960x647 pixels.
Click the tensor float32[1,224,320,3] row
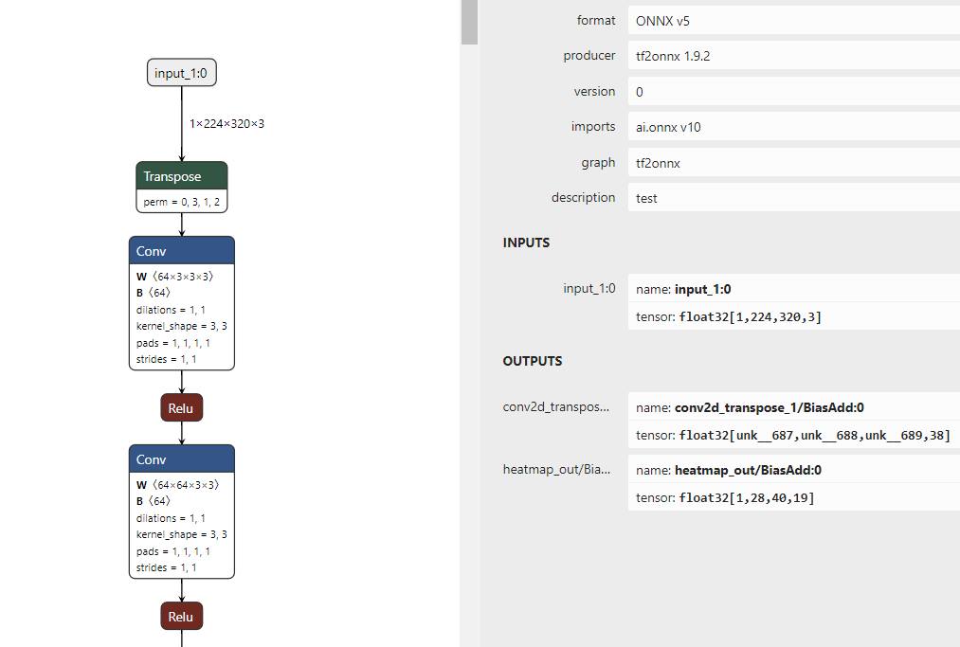pyautogui.click(x=794, y=316)
